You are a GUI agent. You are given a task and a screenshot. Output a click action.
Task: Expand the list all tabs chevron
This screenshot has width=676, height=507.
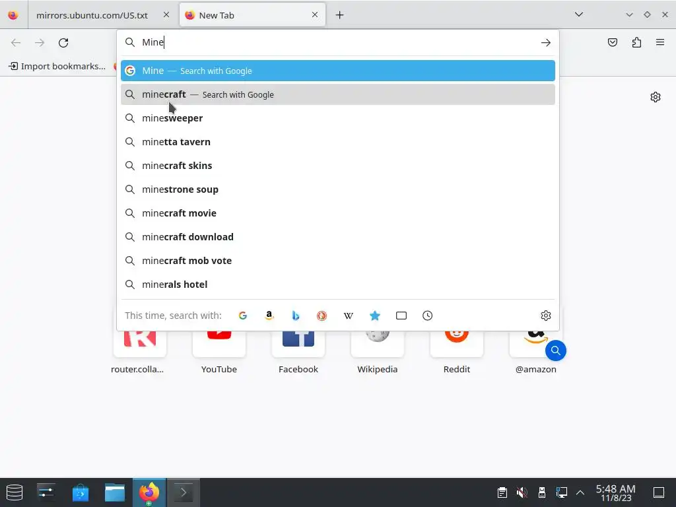pos(579,15)
